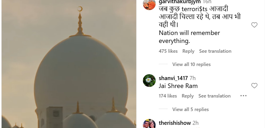Image resolution: width=265 pixels, height=128 pixels.
Task: Click the mosque dome post image
Action: [x=69, y=64]
